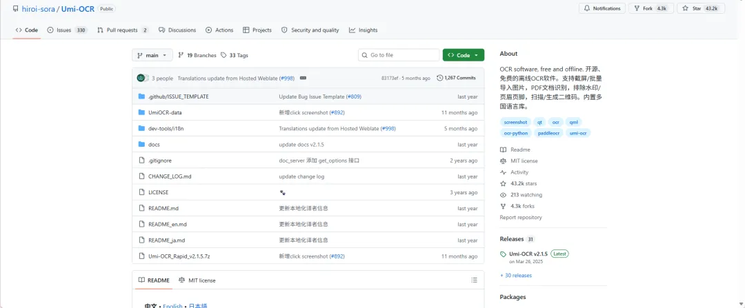
Task: Open commit hash 83173ef
Action: click(390, 79)
